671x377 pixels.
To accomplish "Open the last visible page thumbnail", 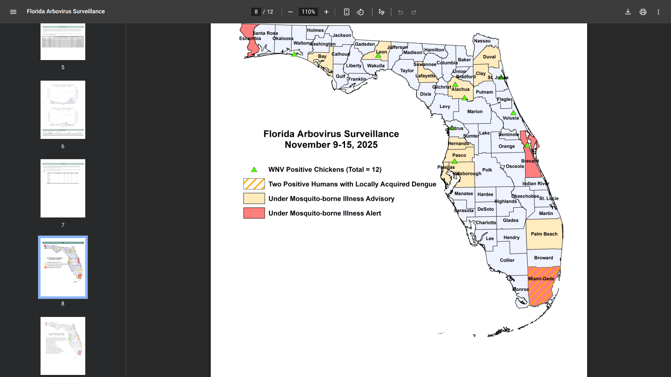I will click(x=63, y=346).
